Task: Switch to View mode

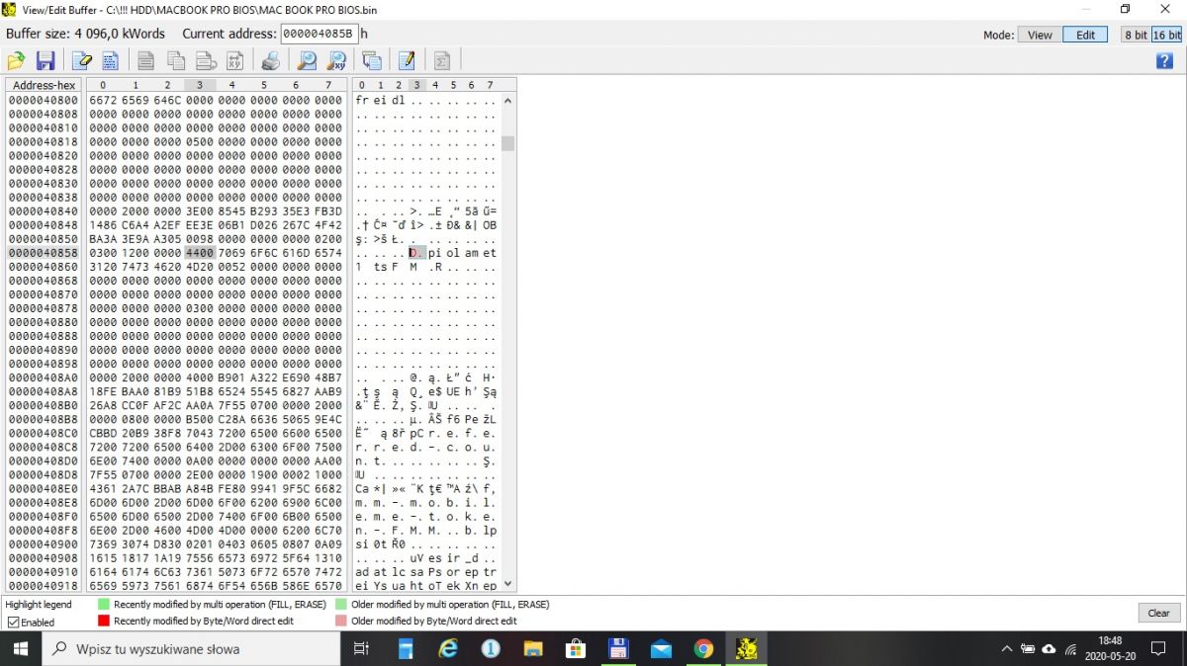Action: pos(1040,35)
